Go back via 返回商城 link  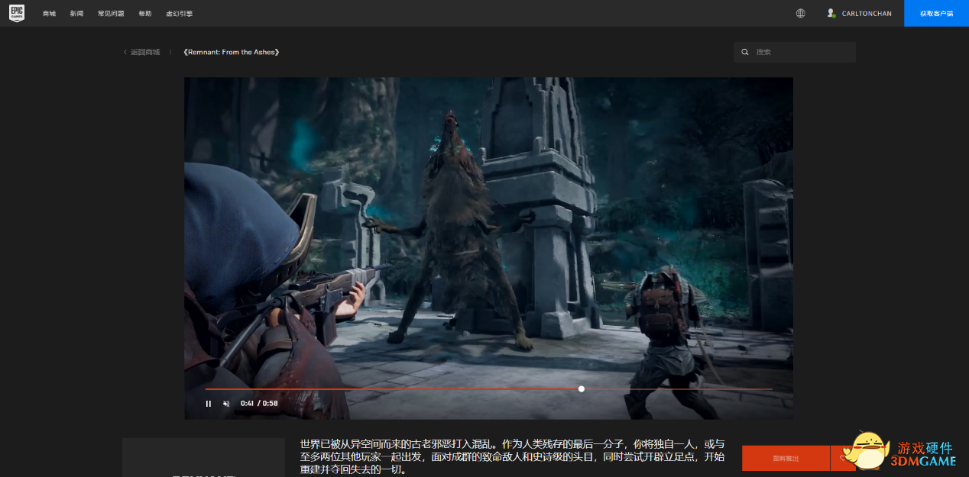pos(142,52)
